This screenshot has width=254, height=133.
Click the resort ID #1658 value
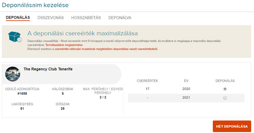point(22,93)
